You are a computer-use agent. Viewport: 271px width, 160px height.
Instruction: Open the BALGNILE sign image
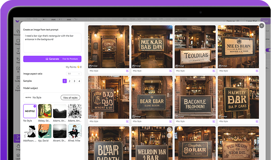(x=195, y=97)
